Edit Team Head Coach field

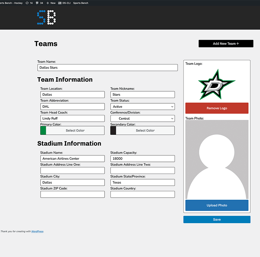[x=72, y=119]
